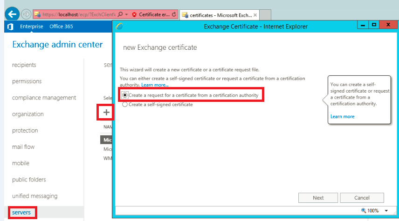Click the Certificate error shield icon
The height and width of the screenshot is (221, 399).
(134, 14)
